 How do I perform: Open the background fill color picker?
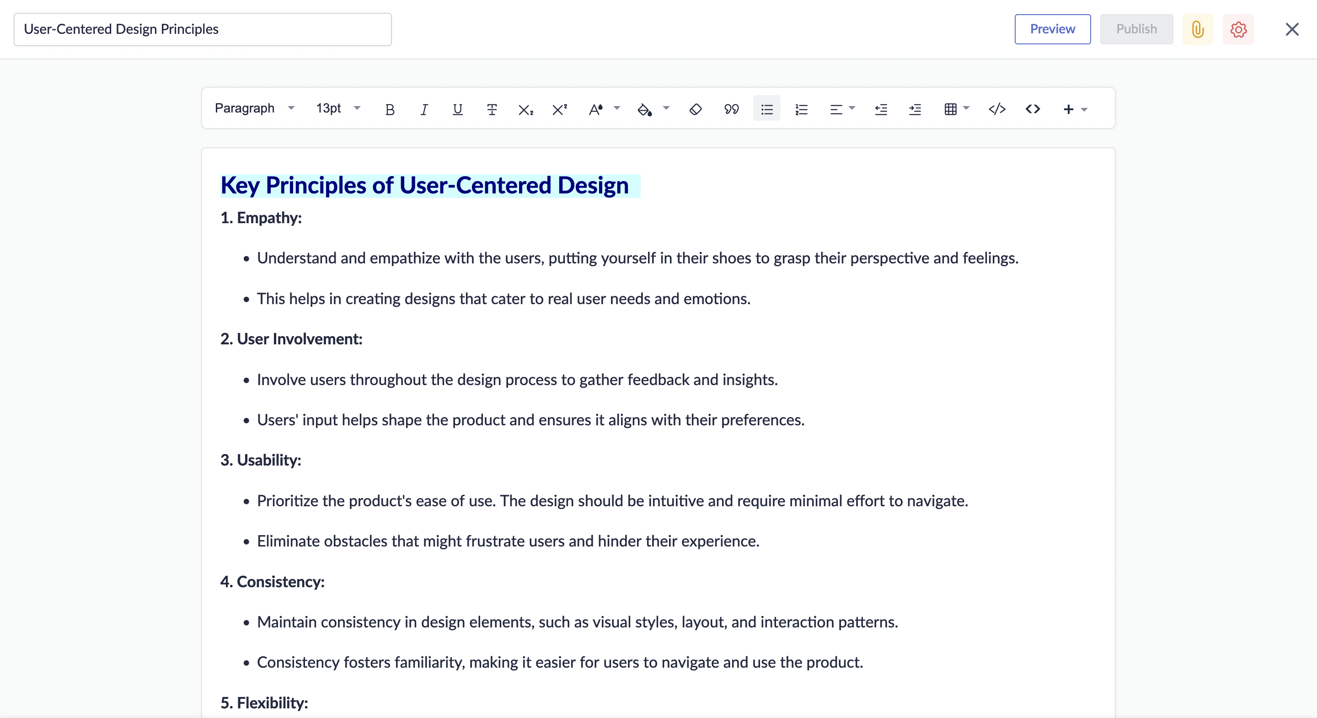pyautogui.click(x=666, y=108)
